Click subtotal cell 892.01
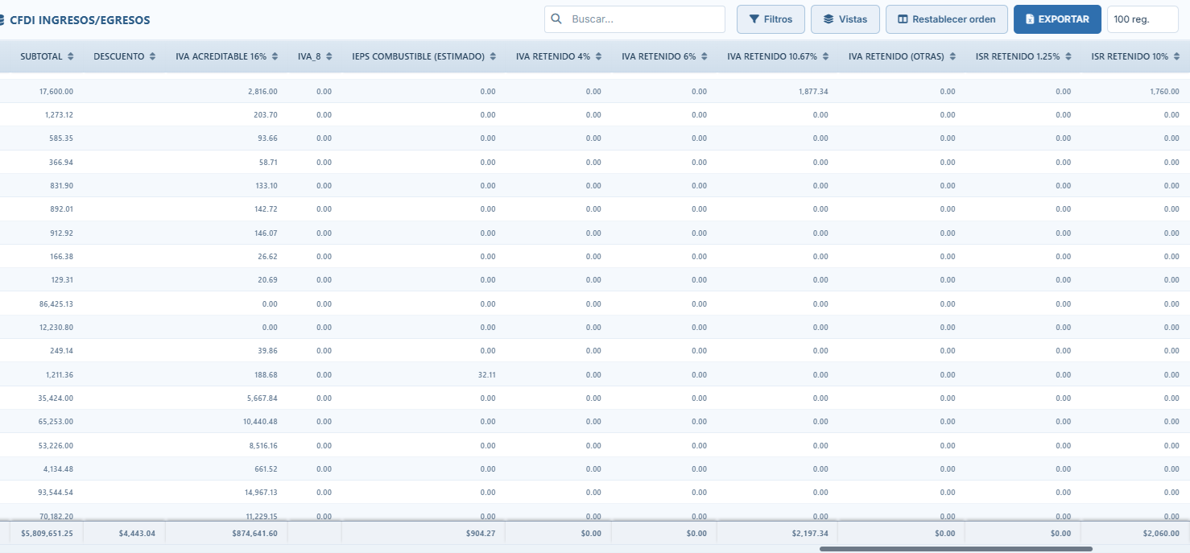Screen dimensions: 1190x553 click(x=61, y=209)
